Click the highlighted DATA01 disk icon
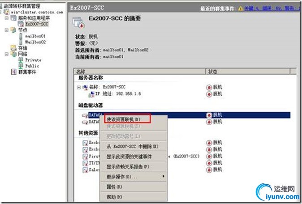 (85, 115)
